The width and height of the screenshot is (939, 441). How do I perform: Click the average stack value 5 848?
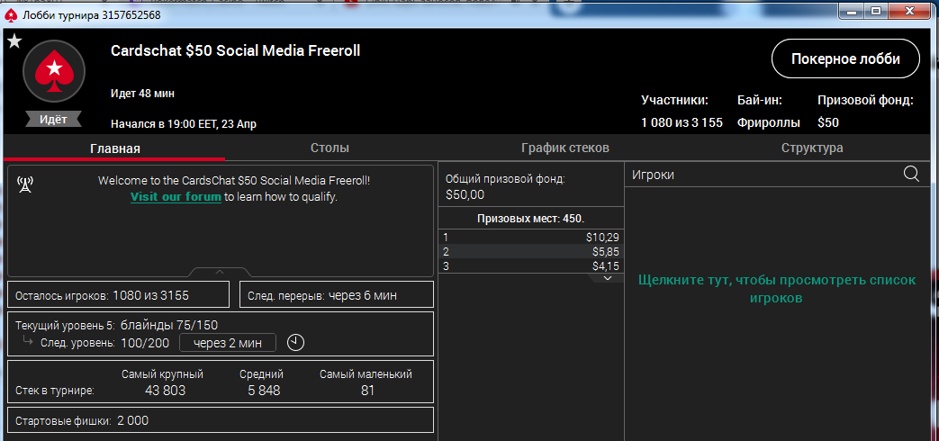(264, 391)
